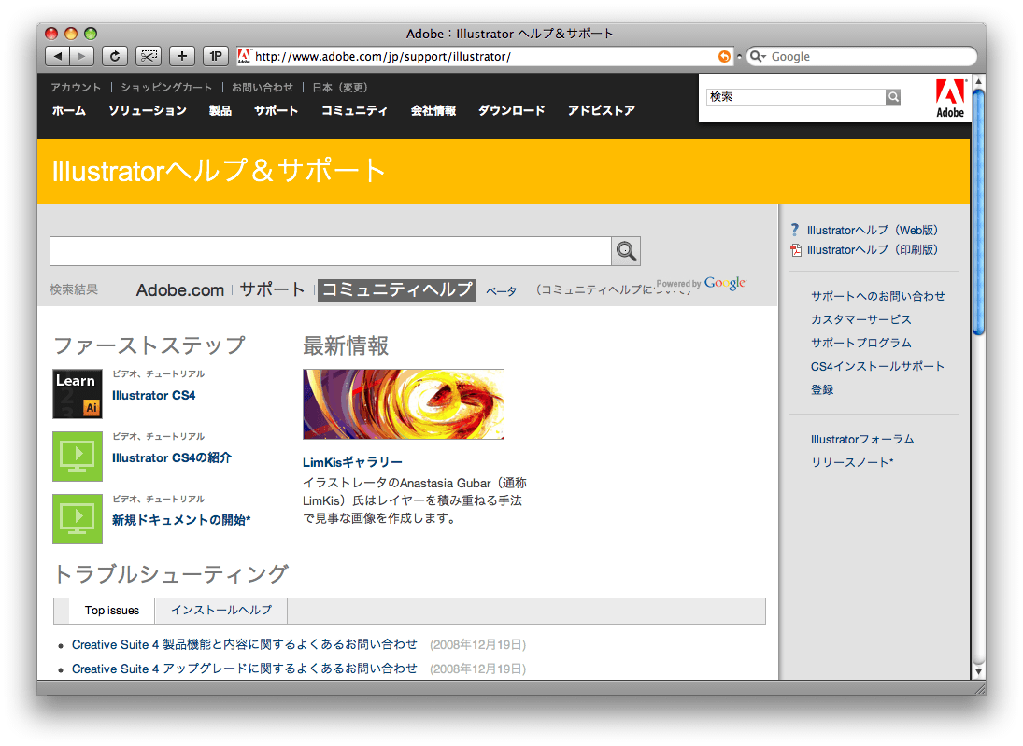Open the アドビストア navigation menu
Screen dimensions: 1023x746
click(x=601, y=111)
